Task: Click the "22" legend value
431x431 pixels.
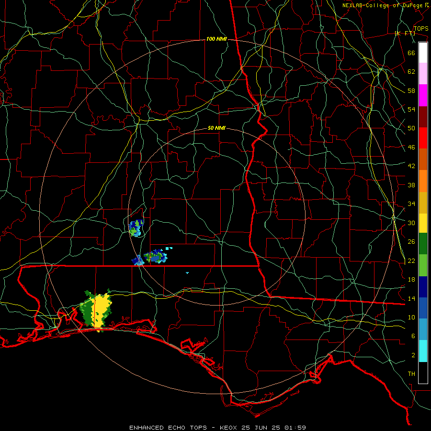Action: pyautogui.click(x=411, y=261)
